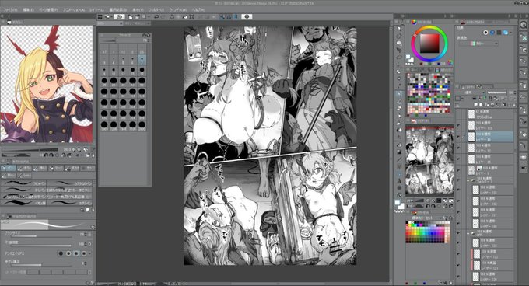Select the straight-line Figure tool in tool palette
Viewport: 529px width, 286px height.
(x=399, y=159)
